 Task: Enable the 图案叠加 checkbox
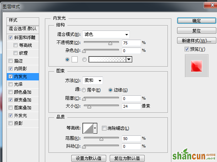coord(10,107)
